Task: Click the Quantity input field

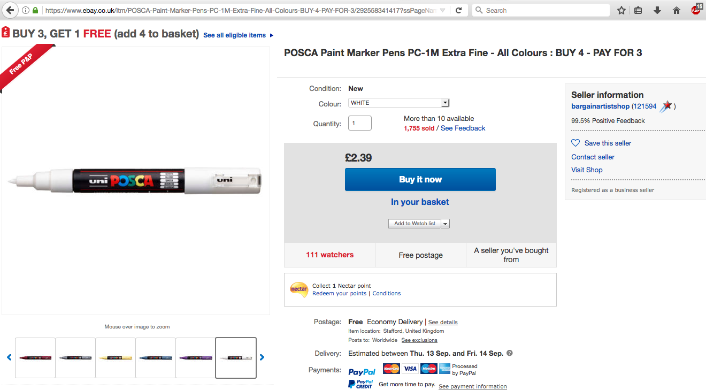Action: tap(360, 123)
